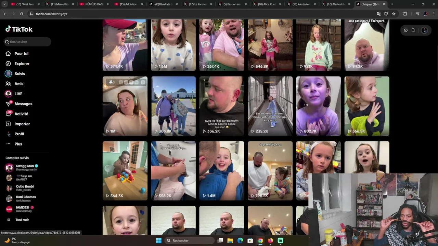This screenshot has width=438, height=246.
Task: Open video with 546.8K views
Action: point(270,45)
